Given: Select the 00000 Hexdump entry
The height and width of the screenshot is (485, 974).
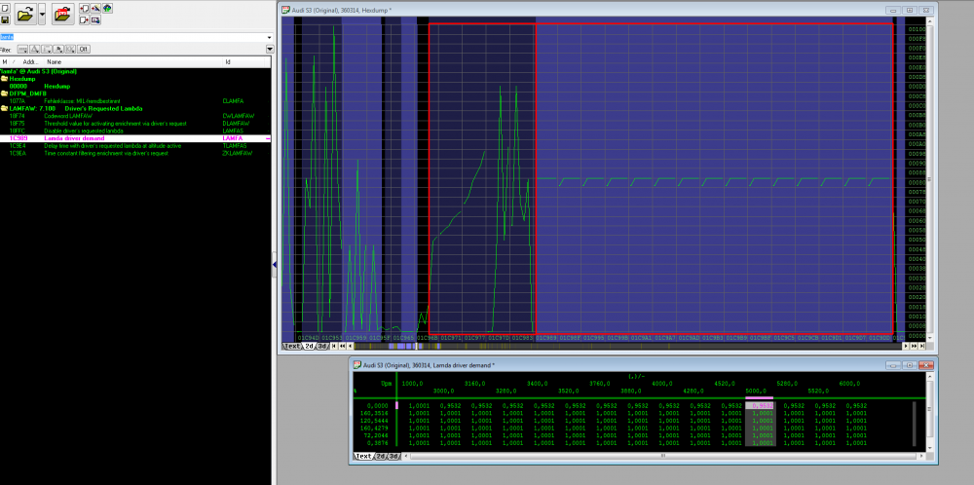Looking at the screenshot, I should (135, 86).
